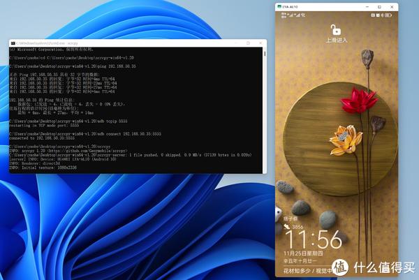This screenshot has width=419, height=280.
Task: Click the Renderer: direct3d line
Action: (35, 163)
